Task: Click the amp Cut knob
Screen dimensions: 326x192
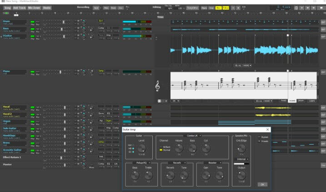Action: (x=206, y=148)
